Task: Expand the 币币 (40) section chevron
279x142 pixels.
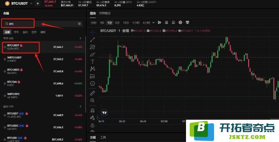Action: (x=80, y=38)
